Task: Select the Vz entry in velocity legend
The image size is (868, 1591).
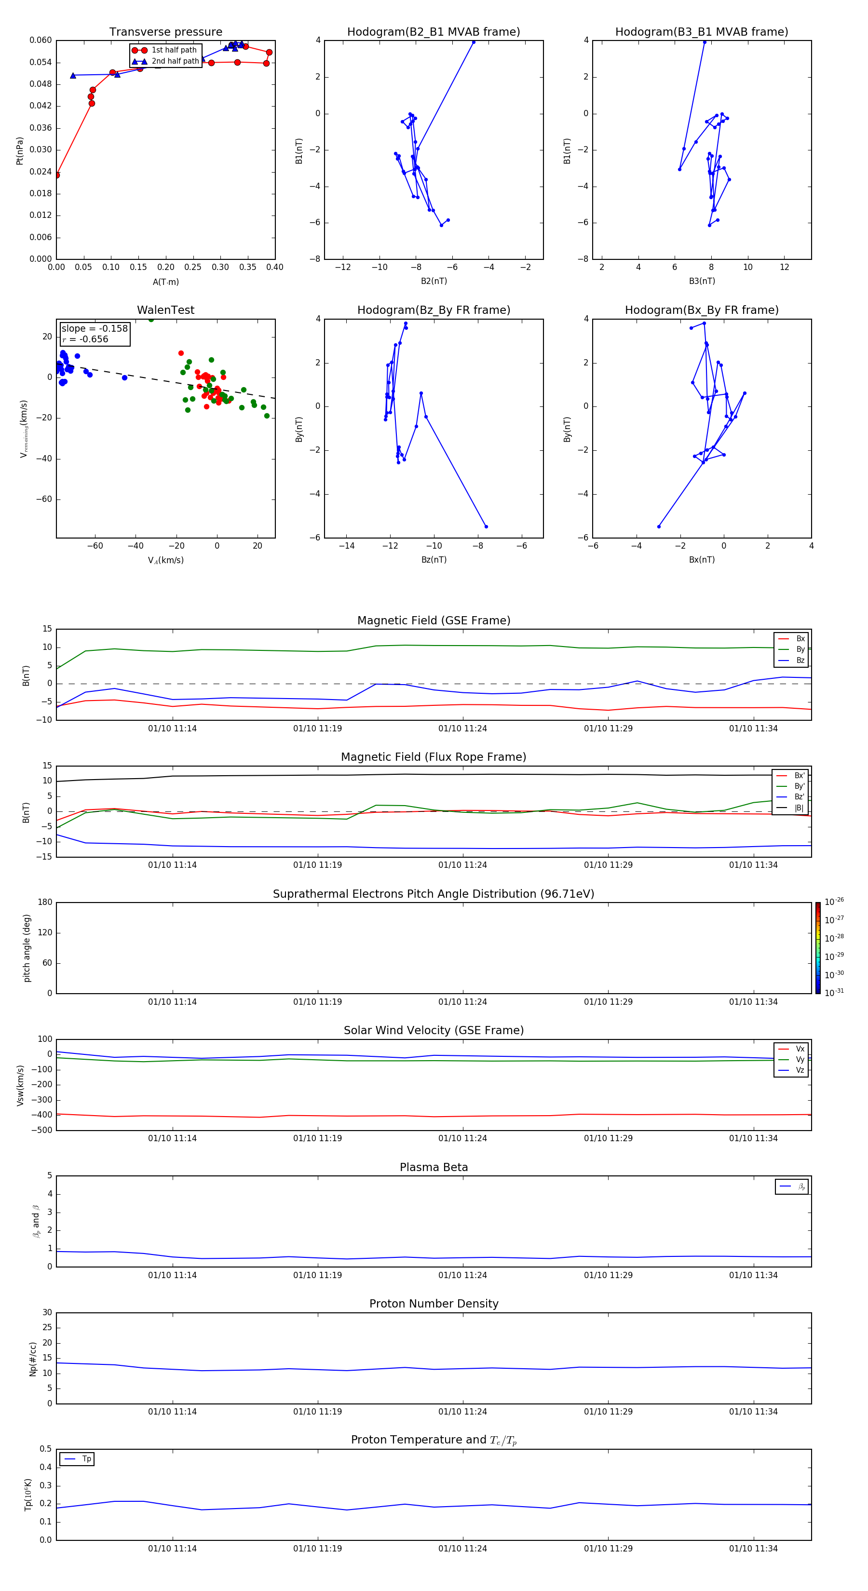Action: click(x=791, y=1070)
